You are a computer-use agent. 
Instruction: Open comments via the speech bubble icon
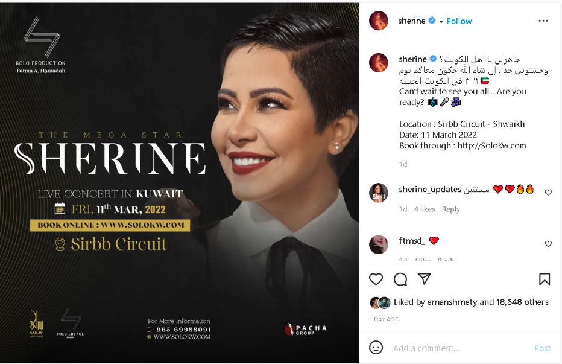coord(400,279)
